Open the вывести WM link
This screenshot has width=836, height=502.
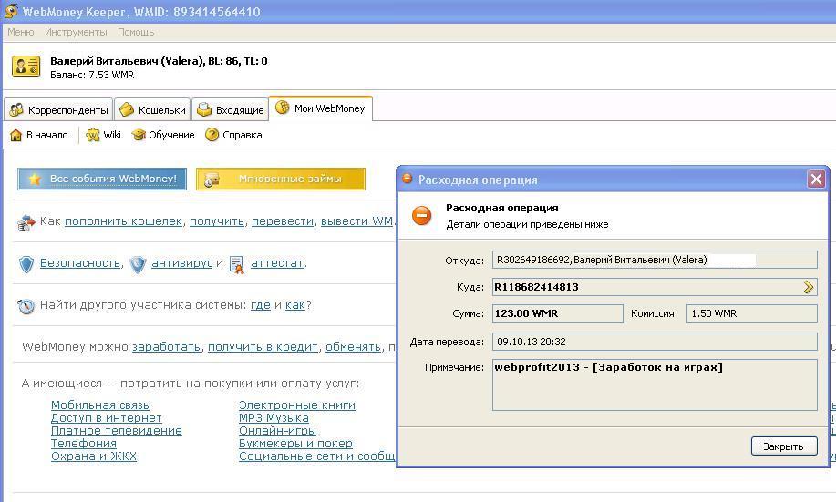(356, 221)
